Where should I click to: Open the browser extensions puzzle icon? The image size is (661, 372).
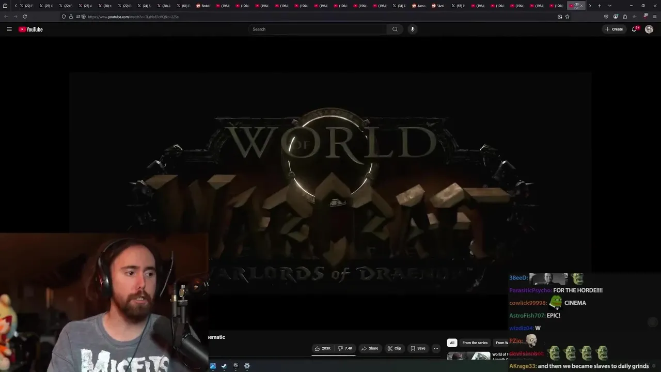625,17
